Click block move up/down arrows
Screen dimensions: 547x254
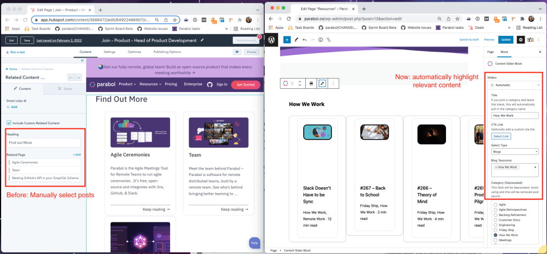[299, 83]
